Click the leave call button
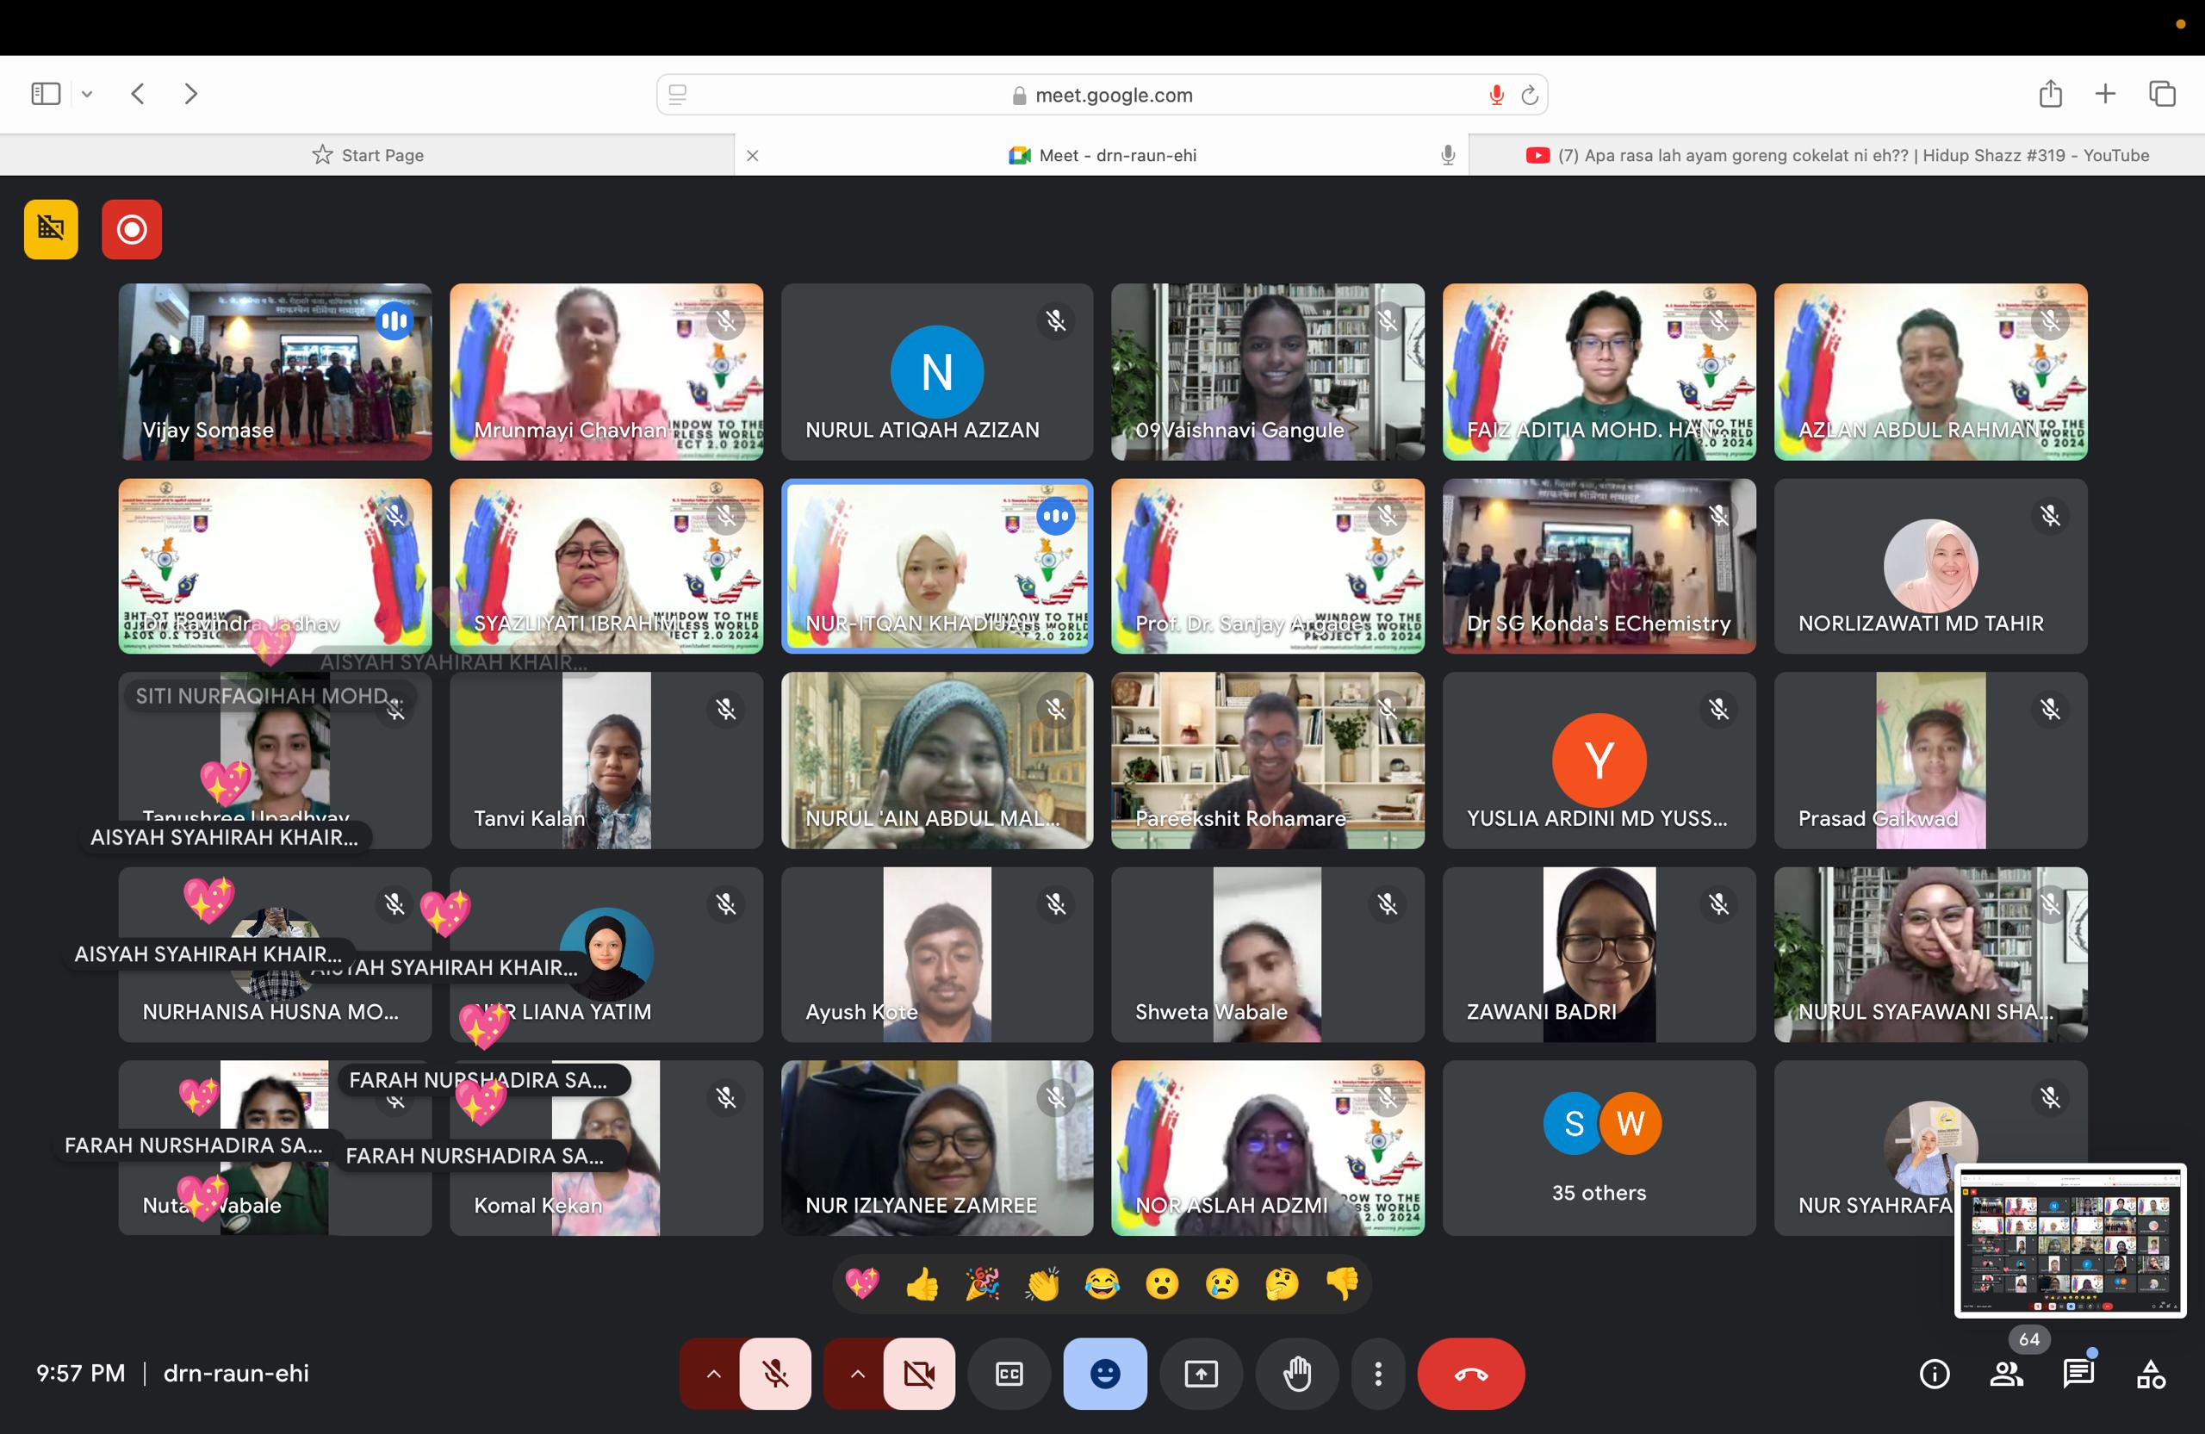The height and width of the screenshot is (1434, 2205). coord(1470,1374)
